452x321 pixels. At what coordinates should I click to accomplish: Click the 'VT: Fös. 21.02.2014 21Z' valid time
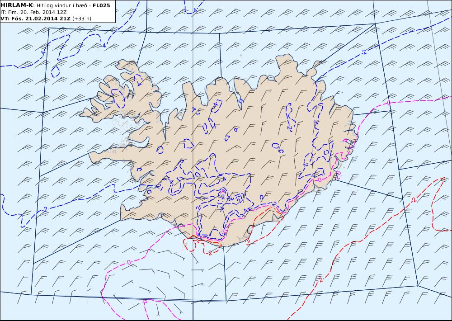(x=35, y=19)
